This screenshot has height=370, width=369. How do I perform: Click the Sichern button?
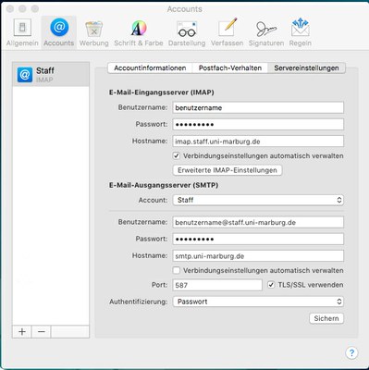(326, 318)
